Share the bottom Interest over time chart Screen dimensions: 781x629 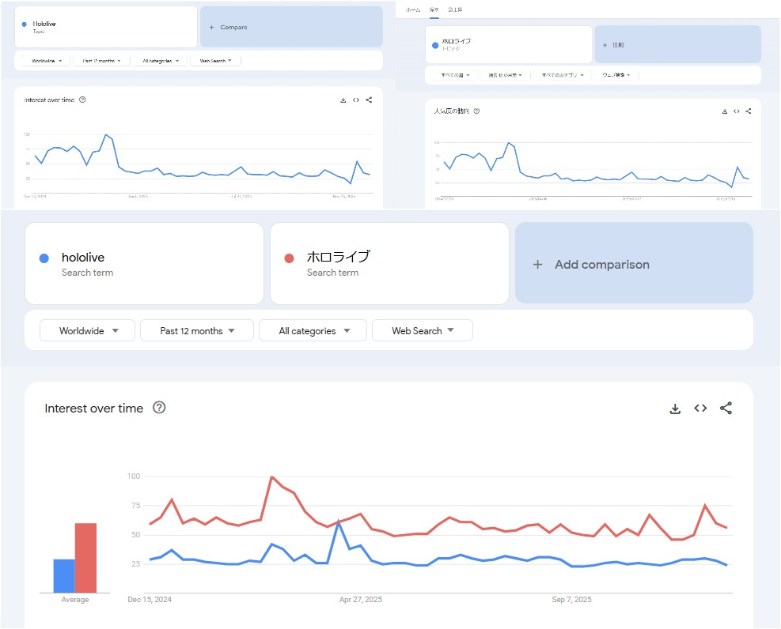(x=726, y=409)
